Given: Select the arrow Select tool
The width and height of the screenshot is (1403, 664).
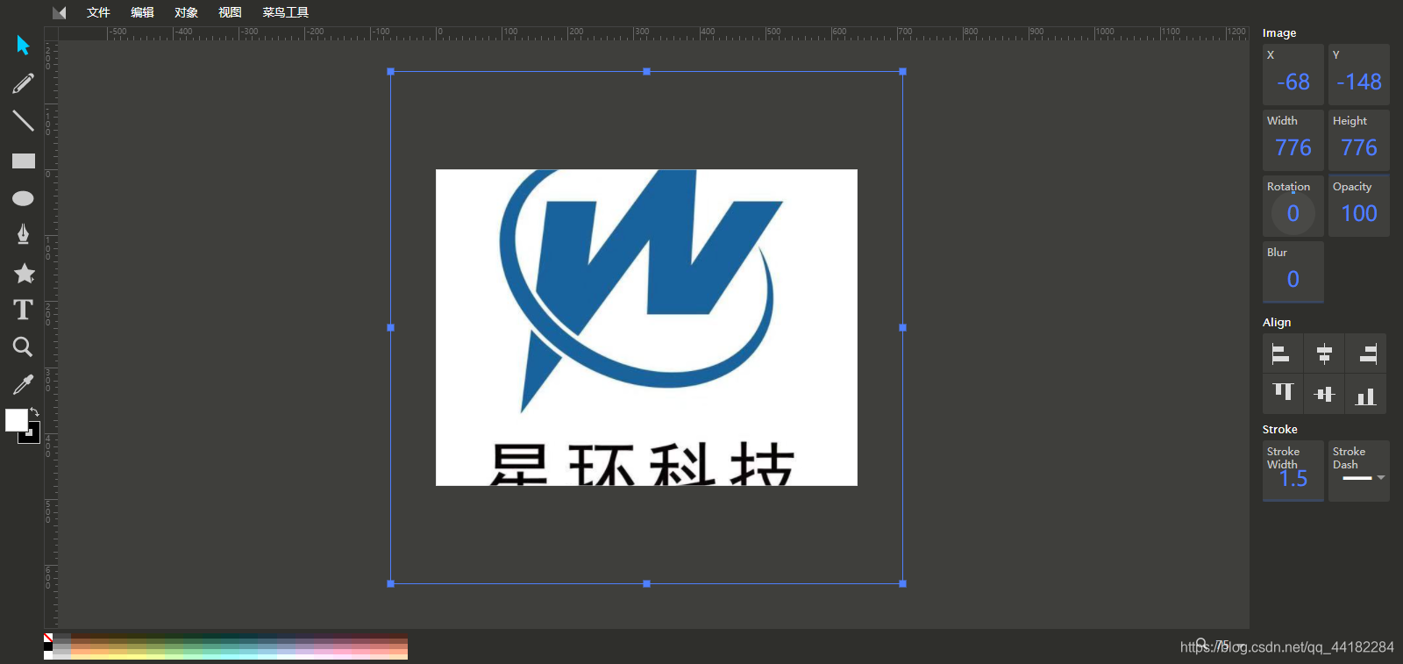Looking at the screenshot, I should (x=23, y=45).
